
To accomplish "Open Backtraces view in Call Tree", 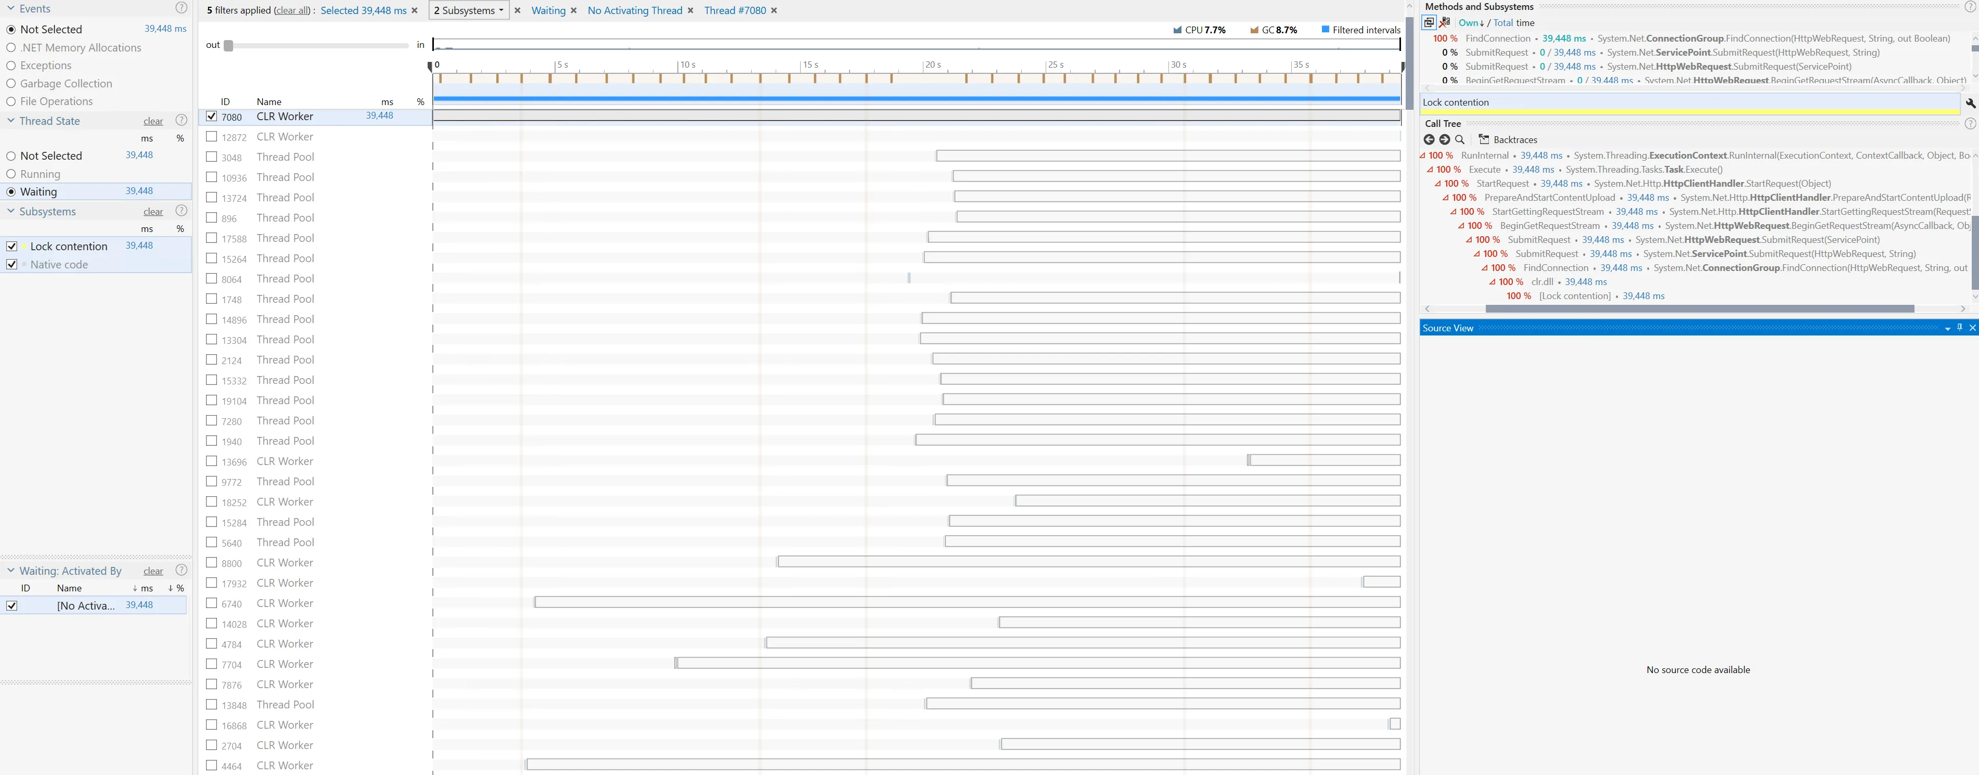I will pos(1507,140).
